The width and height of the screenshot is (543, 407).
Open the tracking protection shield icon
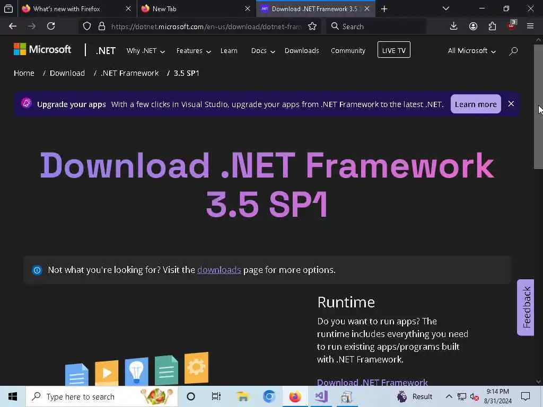(87, 26)
